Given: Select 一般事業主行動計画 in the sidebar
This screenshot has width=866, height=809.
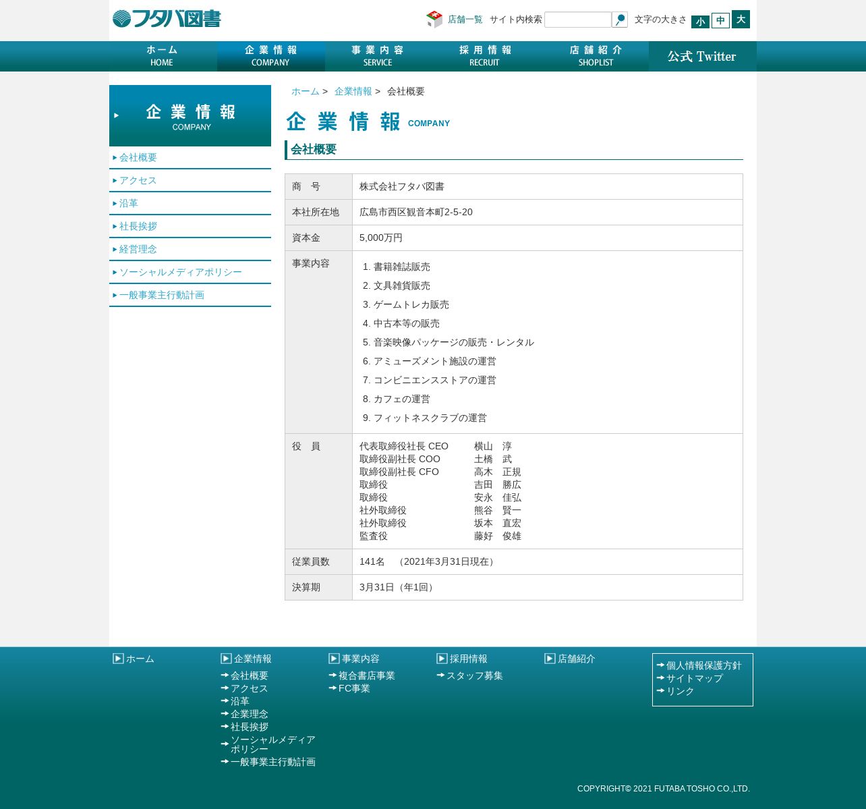Looking at the screenshot, I should [190, 295].
